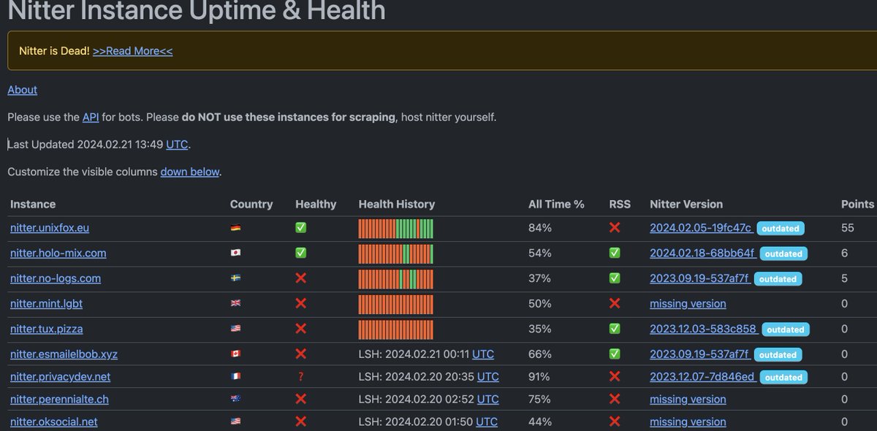Click the UK flag for nitter.mint.lgbt
877x431 pixels.
(x=235, y=303)
